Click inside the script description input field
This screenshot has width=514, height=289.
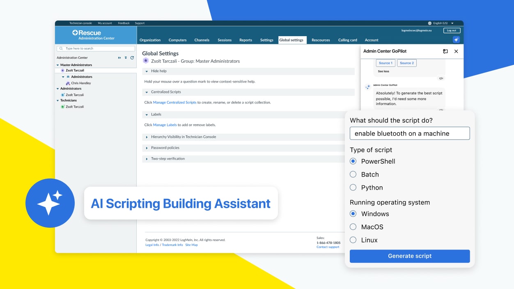coord(409,133)
